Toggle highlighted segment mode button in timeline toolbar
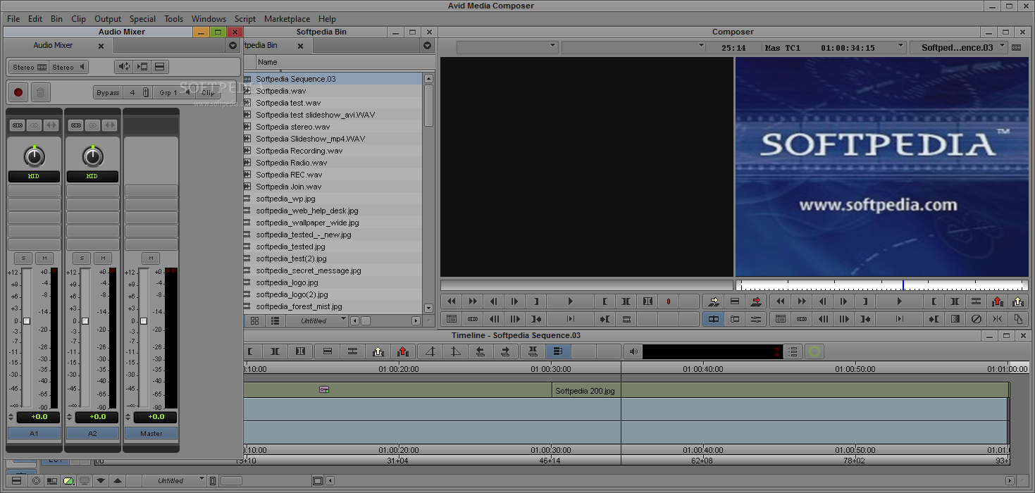Screen dimensions: 1035x493 (557, 351)
